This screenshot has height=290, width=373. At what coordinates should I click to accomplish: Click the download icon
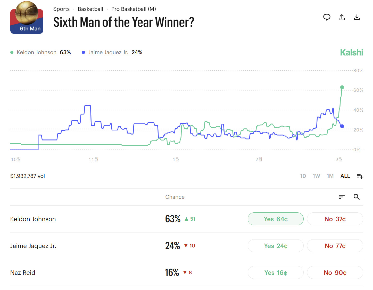(x=357, y=17)
